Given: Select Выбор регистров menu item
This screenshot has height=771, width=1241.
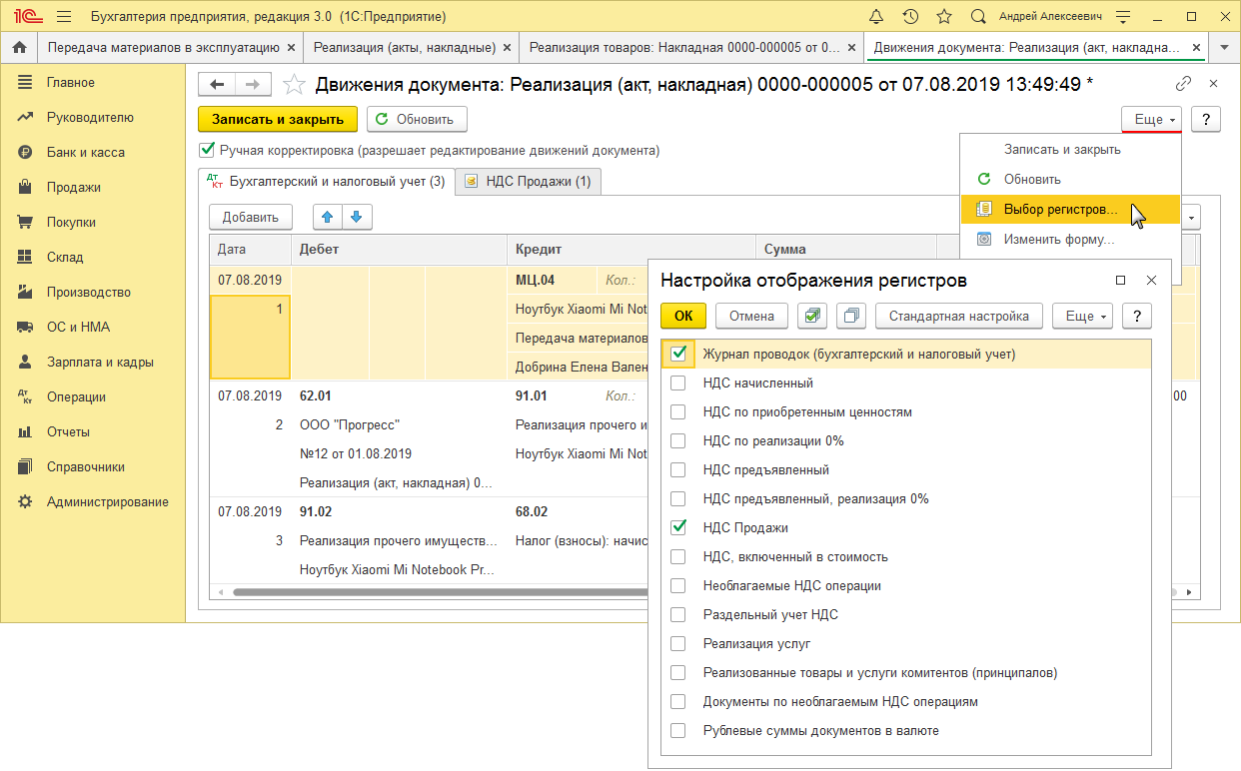Looking at the screenshot, I should click(x=1060, y=210).
